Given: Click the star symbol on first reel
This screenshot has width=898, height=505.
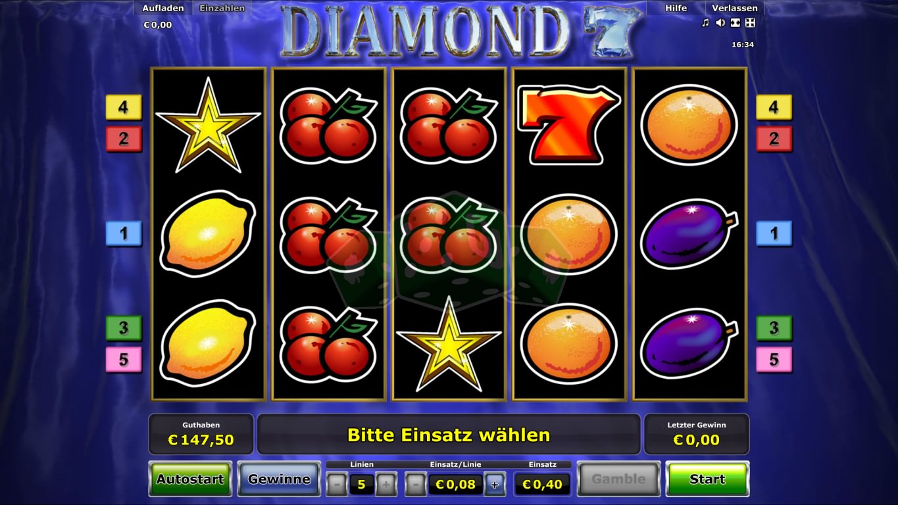Looking at the screenshot, I should coord(208,125).
